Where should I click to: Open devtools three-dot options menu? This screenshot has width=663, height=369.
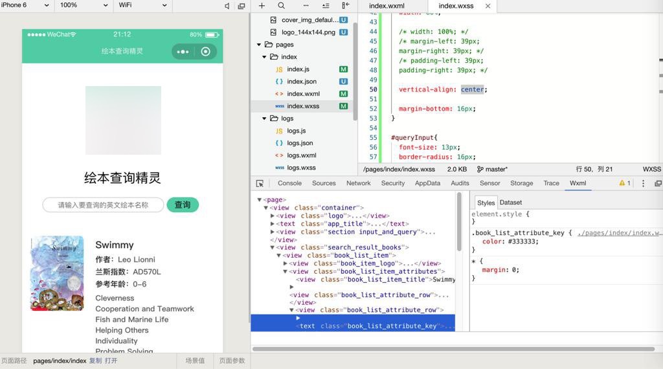pyautogui.click(x=643, y=183)
